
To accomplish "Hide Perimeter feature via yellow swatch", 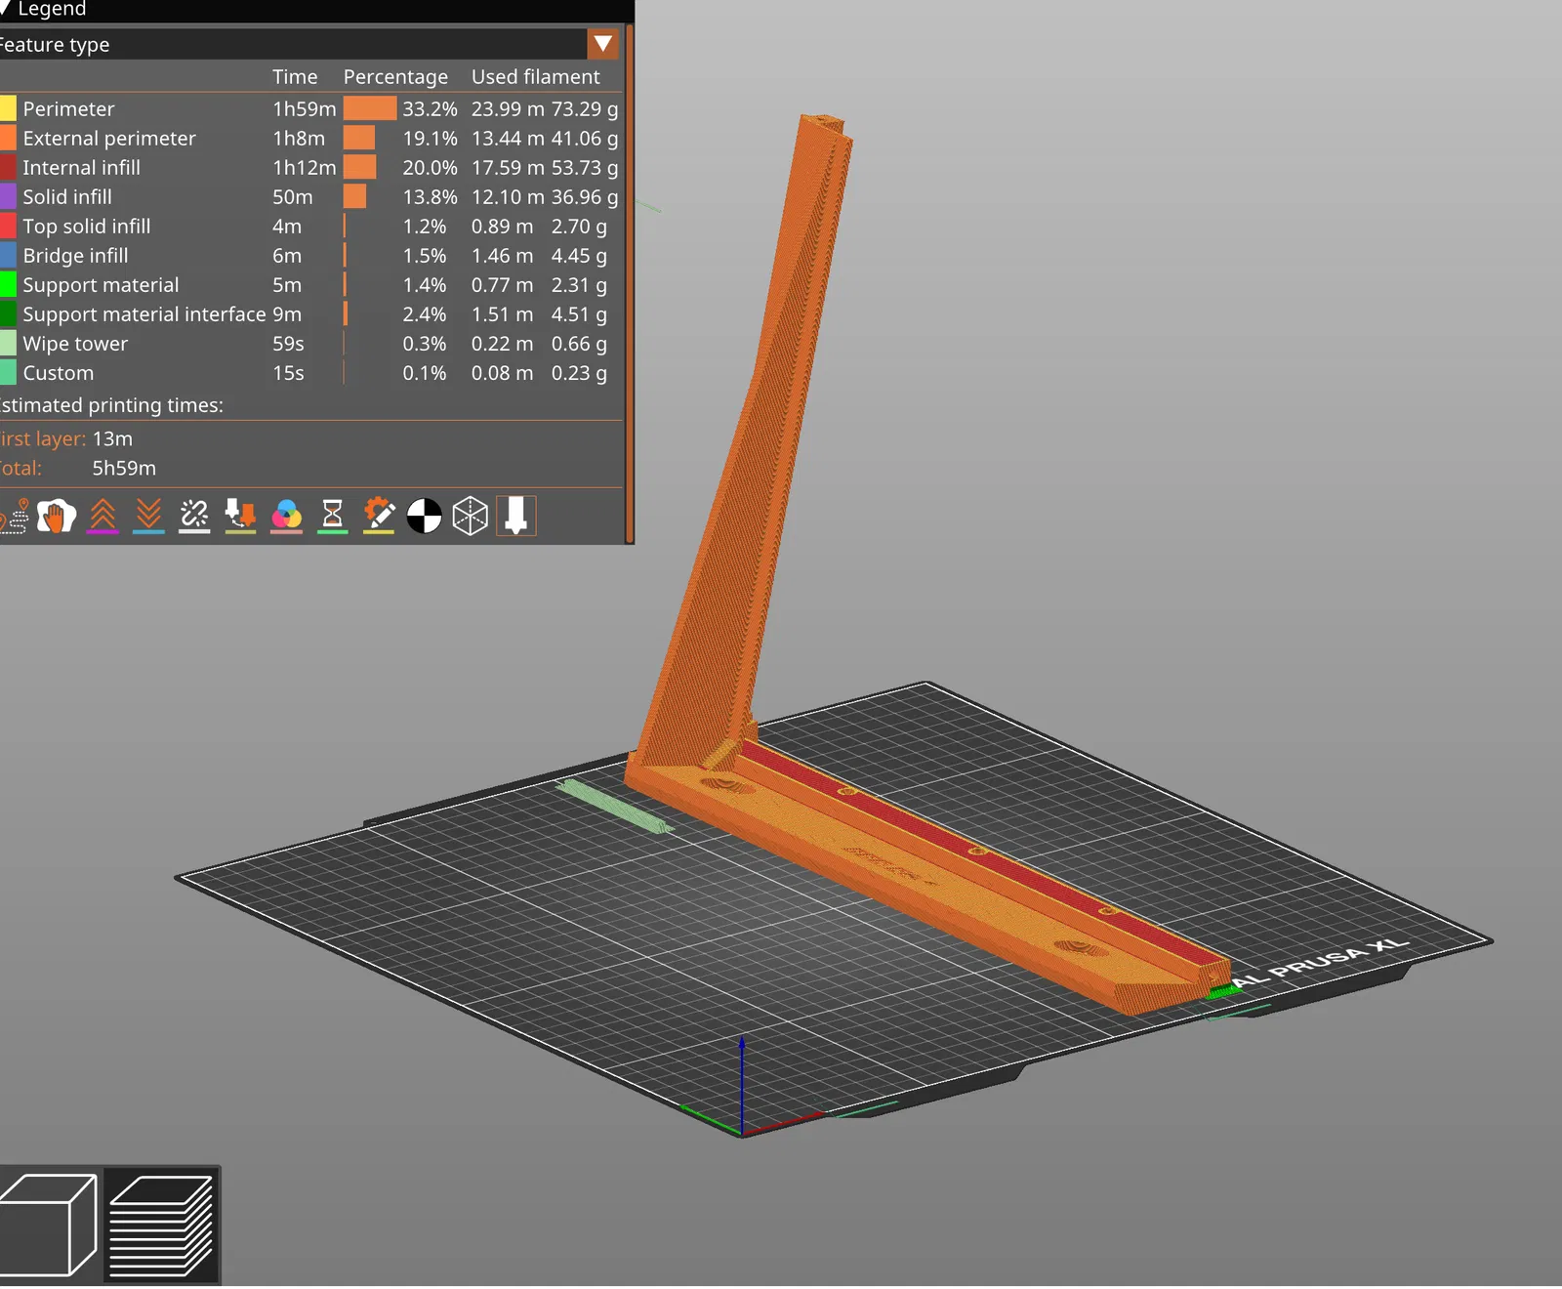I will point(8,108).
